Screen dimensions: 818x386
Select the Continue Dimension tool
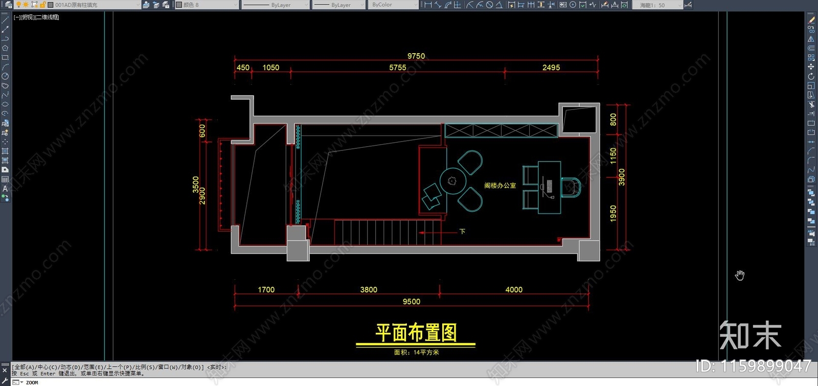pos(531,5)
